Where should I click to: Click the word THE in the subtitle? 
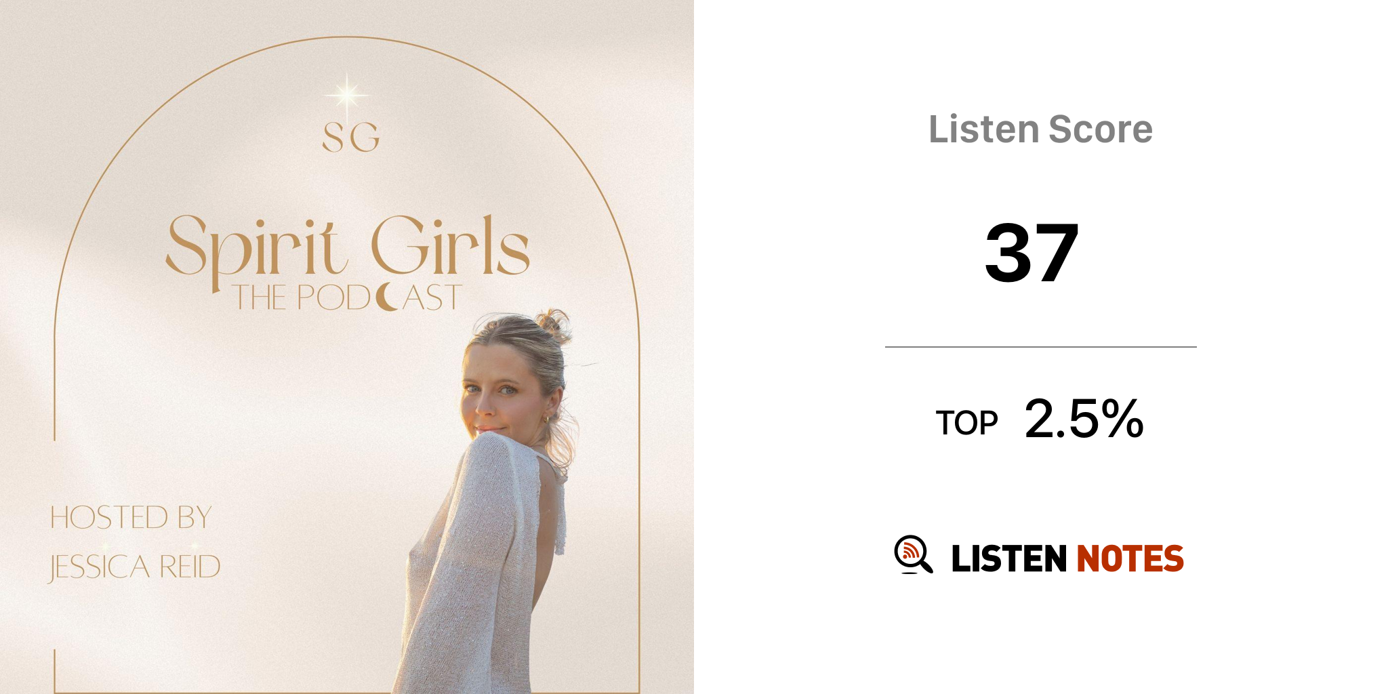point(258,298)
